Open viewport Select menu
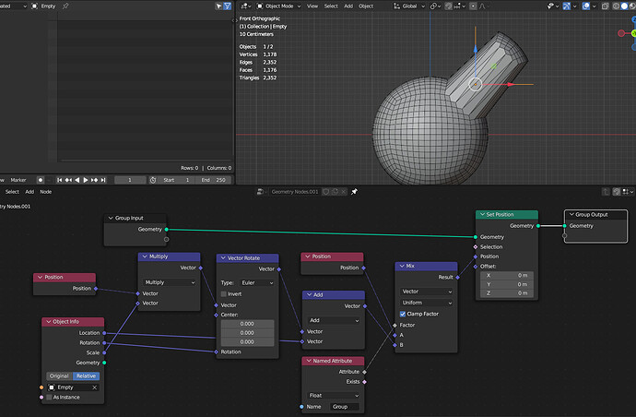This screenshot has height=417, width=636. tap(331, 6)
